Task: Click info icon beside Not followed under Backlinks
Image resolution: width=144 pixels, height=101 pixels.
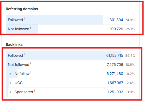Action: (31, 64)
